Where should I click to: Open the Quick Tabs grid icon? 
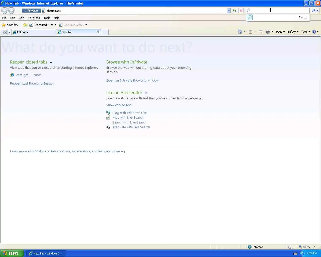[5, 32]
